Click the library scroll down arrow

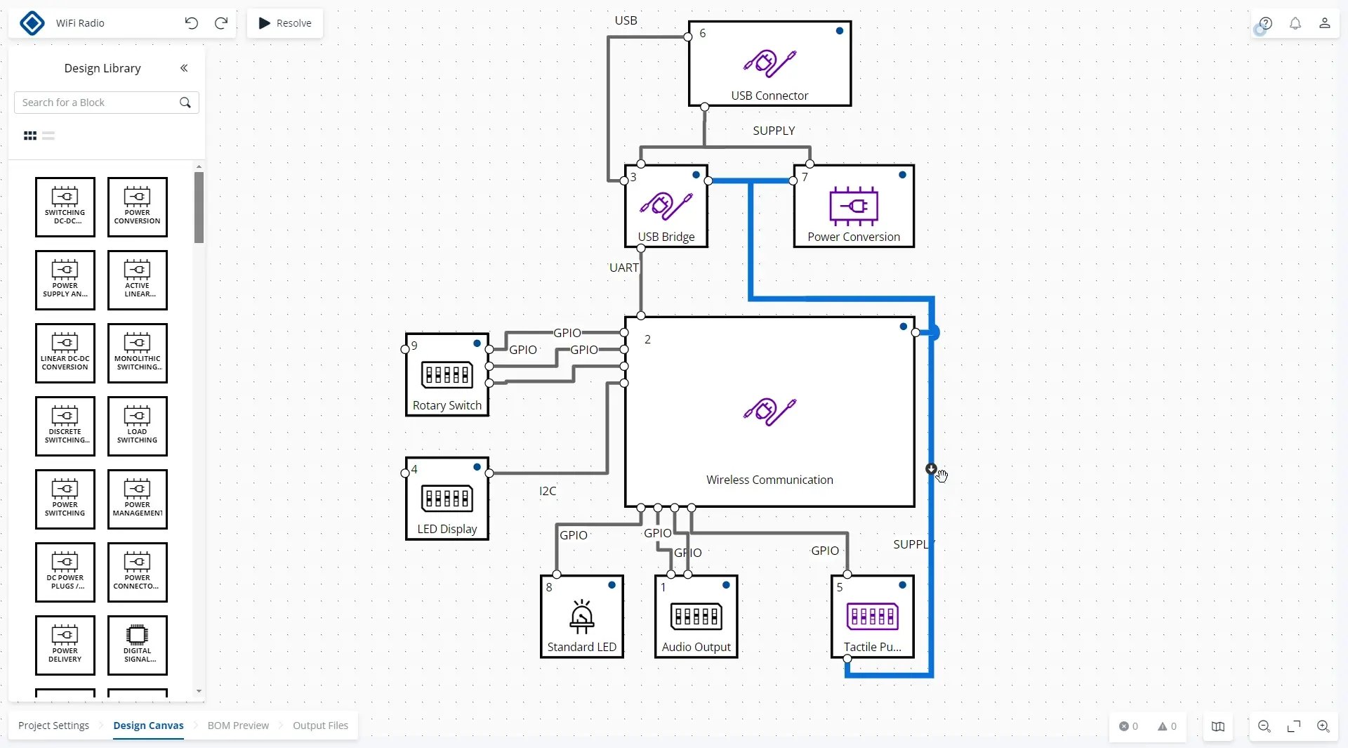coord(199,691)
